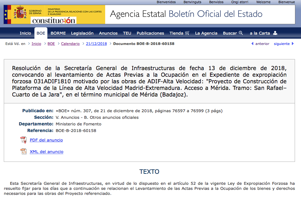Click the Gobierno de España coat of arms
This screenshot has width=301, height=198.
coord(20,12)
